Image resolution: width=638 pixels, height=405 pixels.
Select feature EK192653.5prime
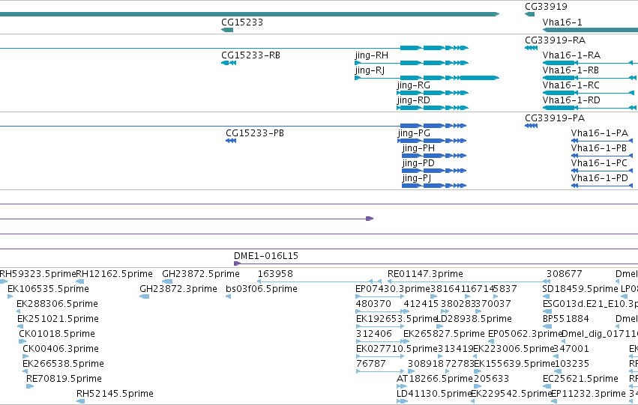pos(397,319)
